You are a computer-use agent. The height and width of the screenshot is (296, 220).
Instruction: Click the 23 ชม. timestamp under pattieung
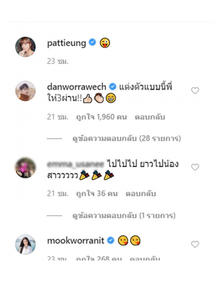(57, 61)
